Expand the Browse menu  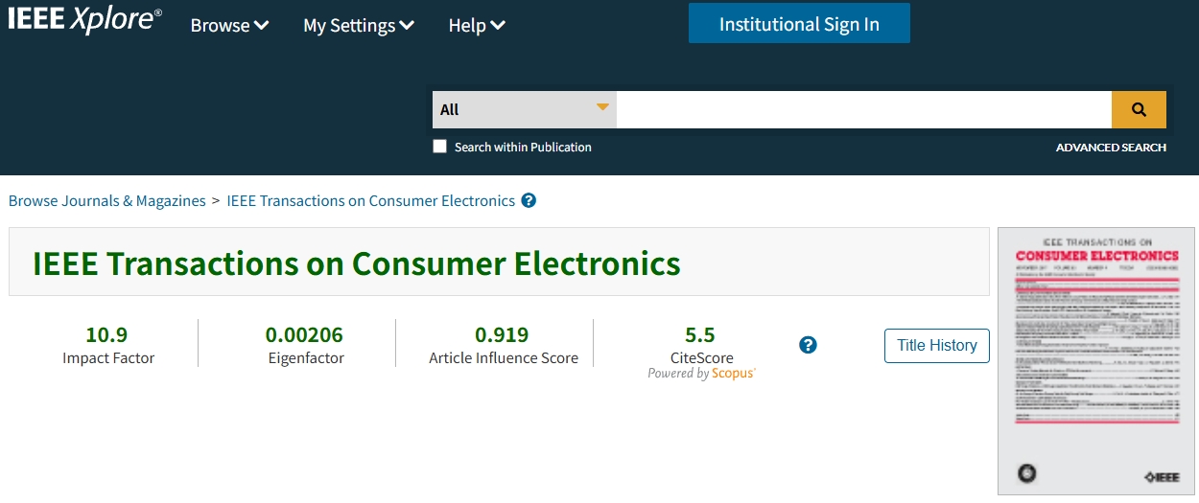click(x=229, y=26)
